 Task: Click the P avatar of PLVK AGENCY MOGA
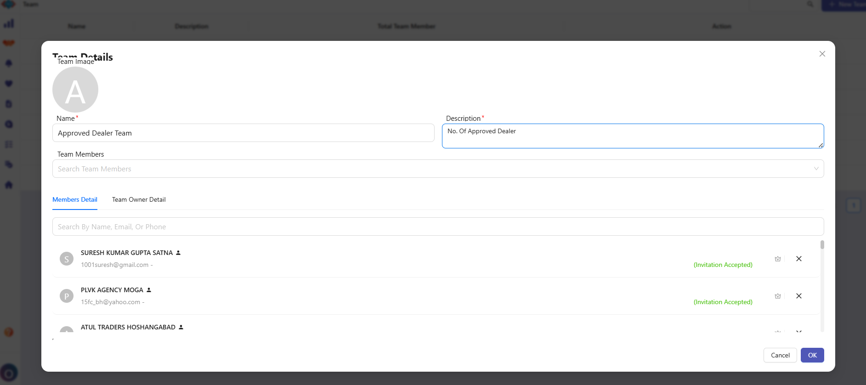coord(67,296)
